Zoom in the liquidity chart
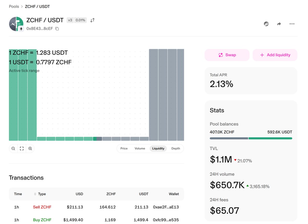This screenshot has height=224, width=308. tap(30, 148)
